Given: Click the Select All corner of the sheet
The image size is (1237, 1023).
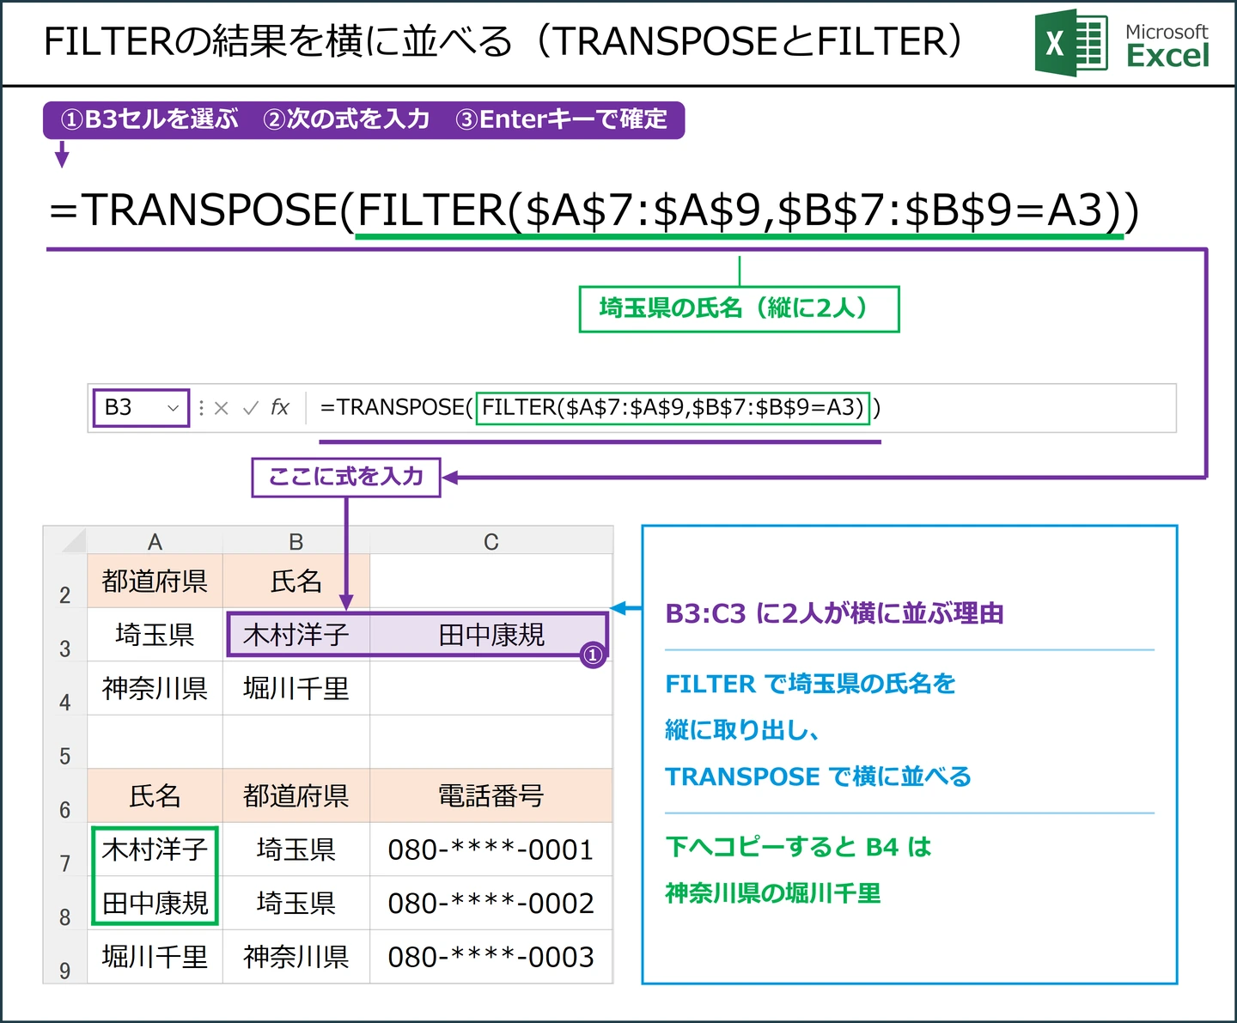Looking at the screenshot, I should [x=65, y=540].
